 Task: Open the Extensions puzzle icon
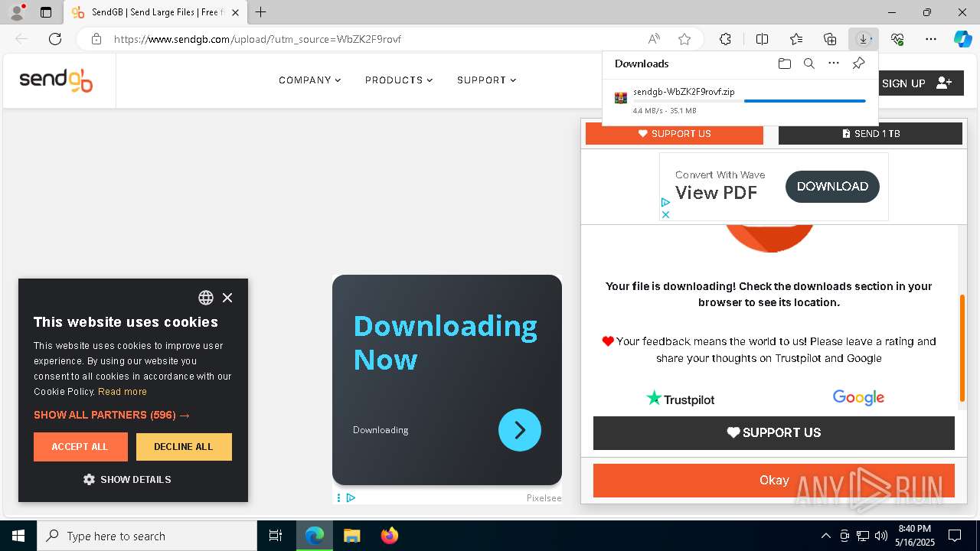(725, 39)
